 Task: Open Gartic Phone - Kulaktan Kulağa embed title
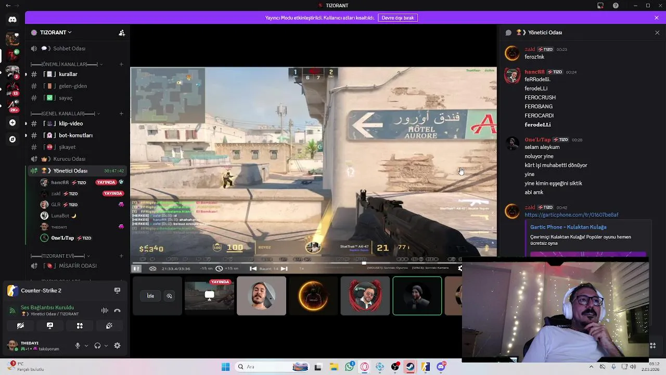point(568,227)
